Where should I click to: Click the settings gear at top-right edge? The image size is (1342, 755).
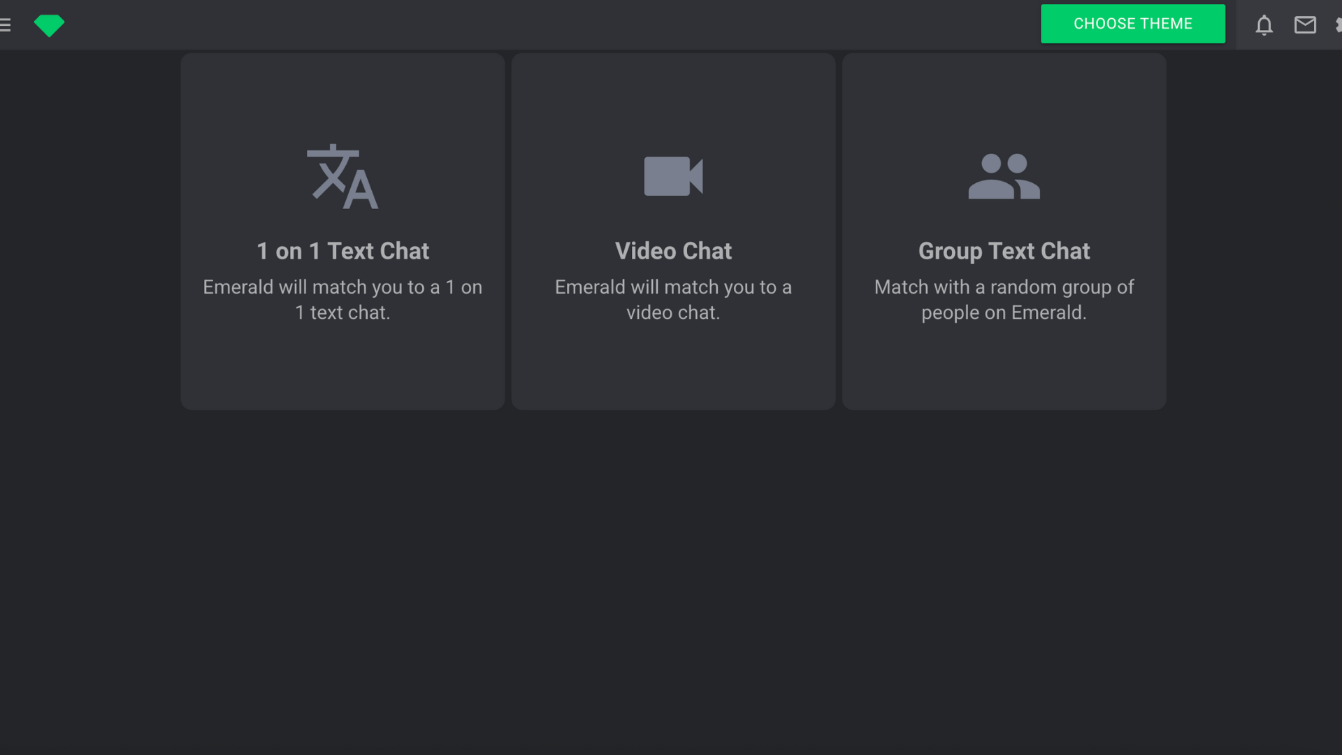(x=1338, y=25)
